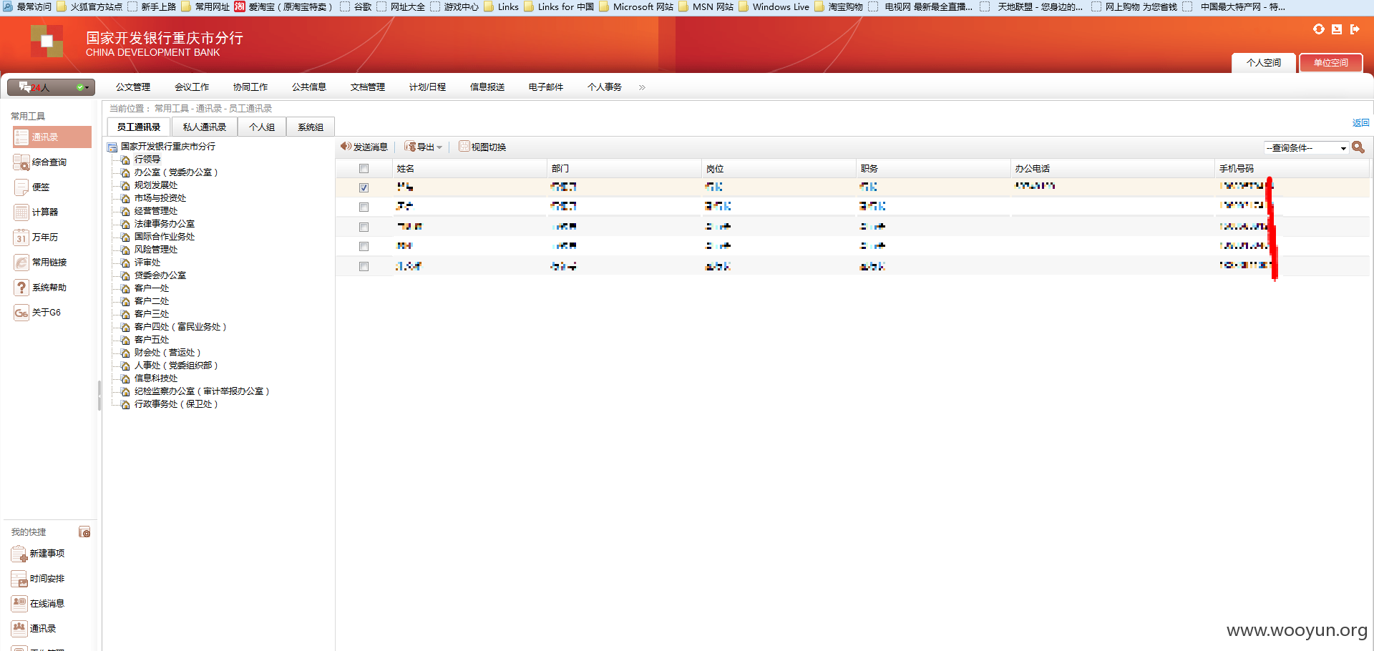Open the 导出 export dropdown
Screen dimensions: 1374x651
pyautogui.click(x=424, y=147)
